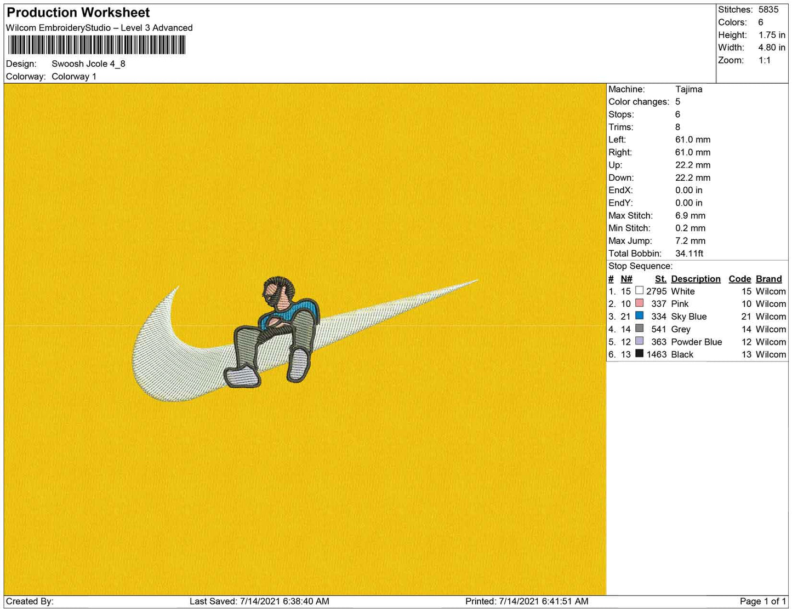The image size is (792, 609).
Task: Select design name "Swoosh Jcole 4_8"
Action: point(88,64)
